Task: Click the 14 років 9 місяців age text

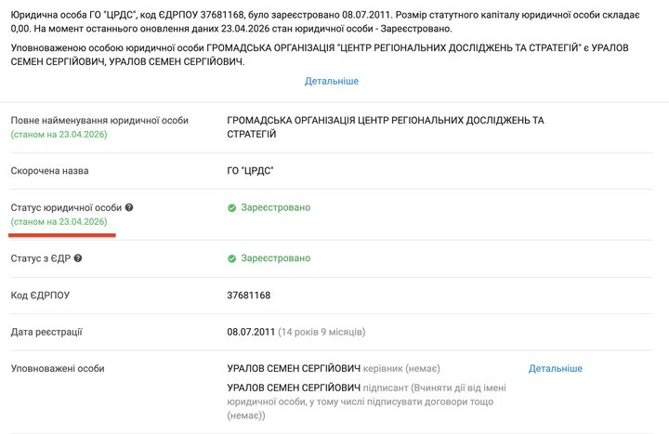Action: (321, 332)
